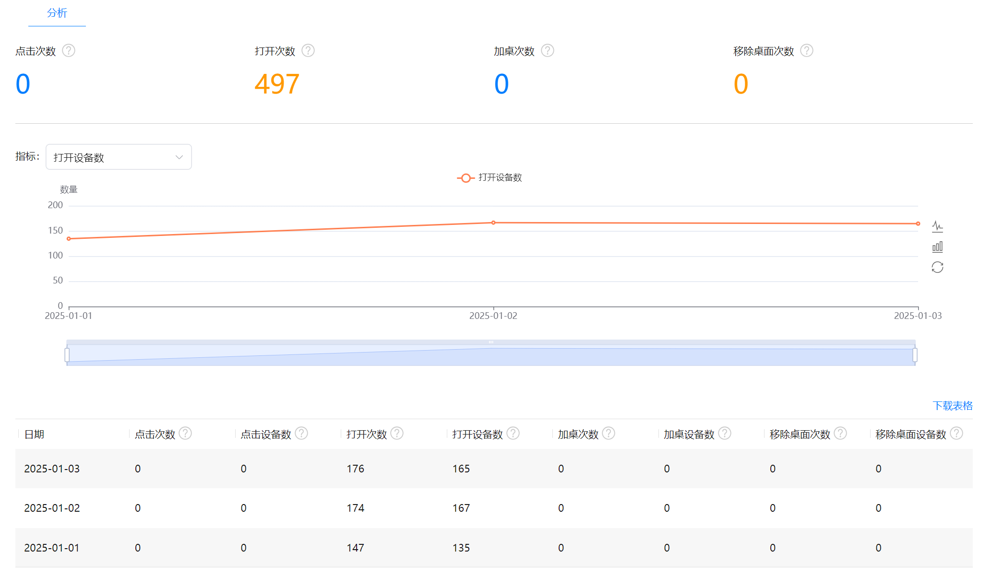The height and width of the screenshot is (576, 992).
Task: Click help icon beside 打开次数 summary
Action: [308, 51]
